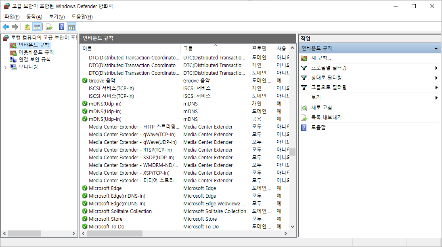Open the 보기(V) menu

tap(57, 17)
